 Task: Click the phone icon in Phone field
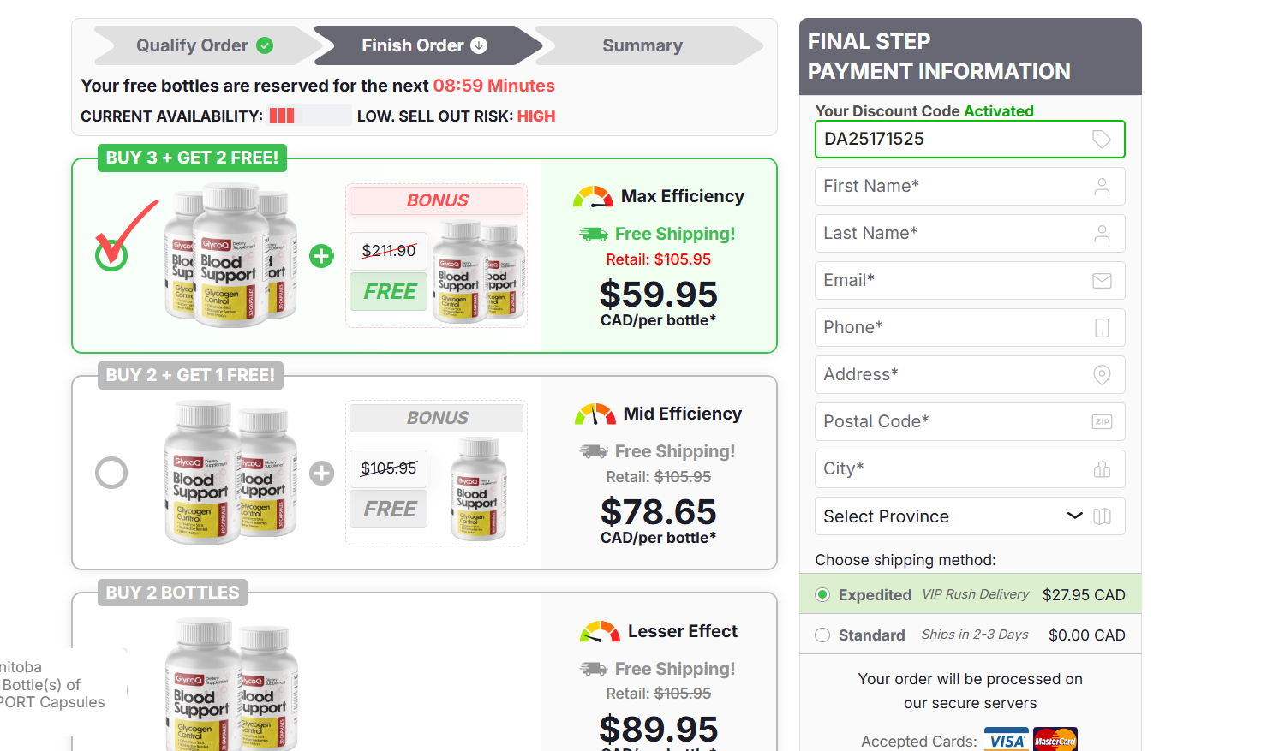(x=1102, y=328)
